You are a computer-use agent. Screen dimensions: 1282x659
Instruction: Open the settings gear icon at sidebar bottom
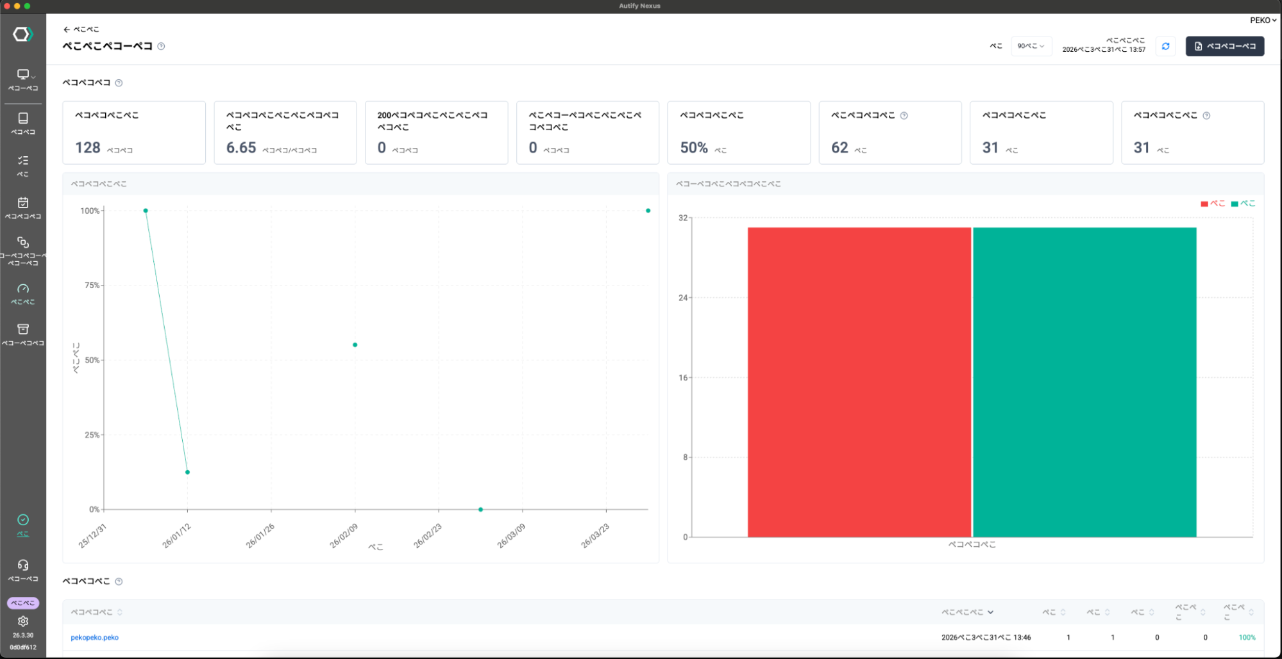[23, 621]
